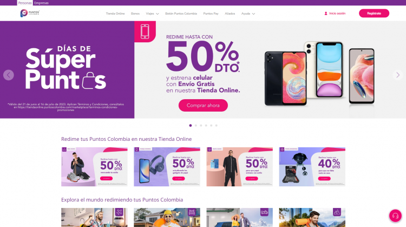Switch to the Empresas tab
This screenshot has width=406, height=227.
click(x=42, y=3)
